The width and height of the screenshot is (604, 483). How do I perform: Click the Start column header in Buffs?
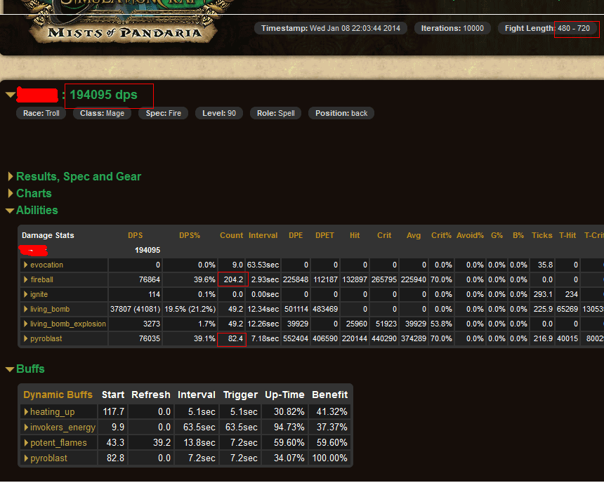pyautogui.click(x=113, y=395)
